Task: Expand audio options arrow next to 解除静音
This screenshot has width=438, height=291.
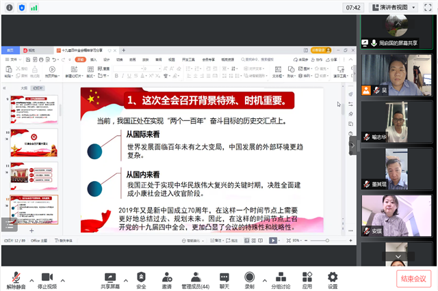Action: pos(30,280)
